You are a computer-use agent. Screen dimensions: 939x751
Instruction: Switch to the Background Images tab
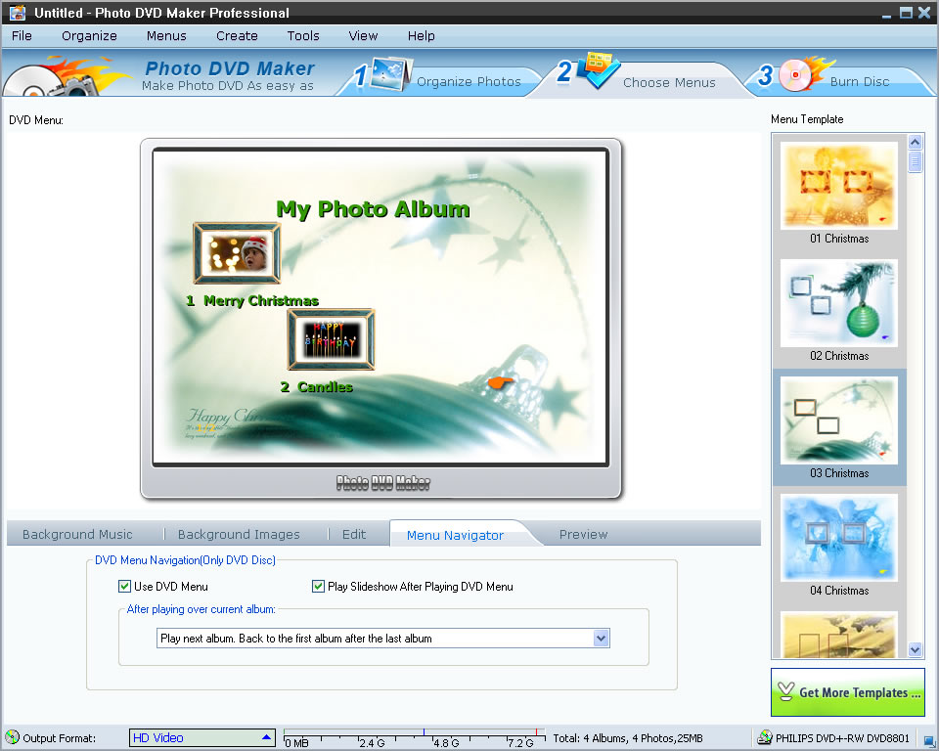click(239, 534)
